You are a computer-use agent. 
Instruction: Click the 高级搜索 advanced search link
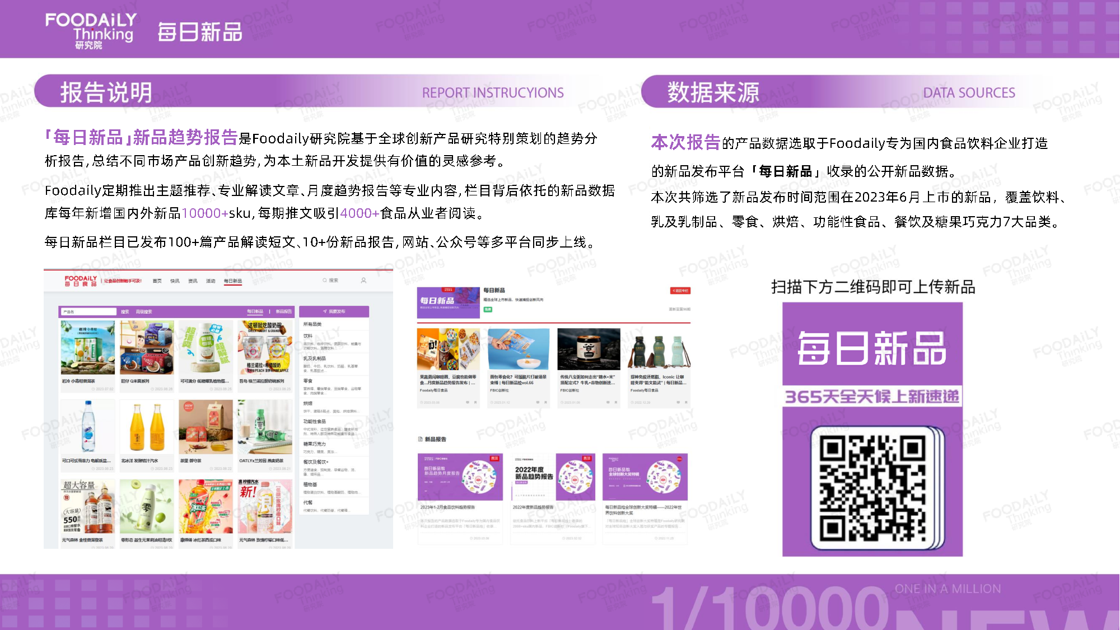pos(143,312)
